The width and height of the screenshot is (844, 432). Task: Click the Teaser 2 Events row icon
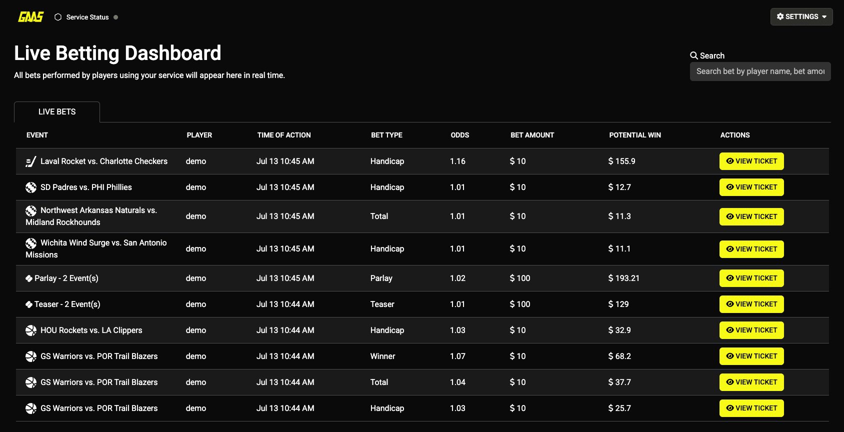(x=29, y=304)
